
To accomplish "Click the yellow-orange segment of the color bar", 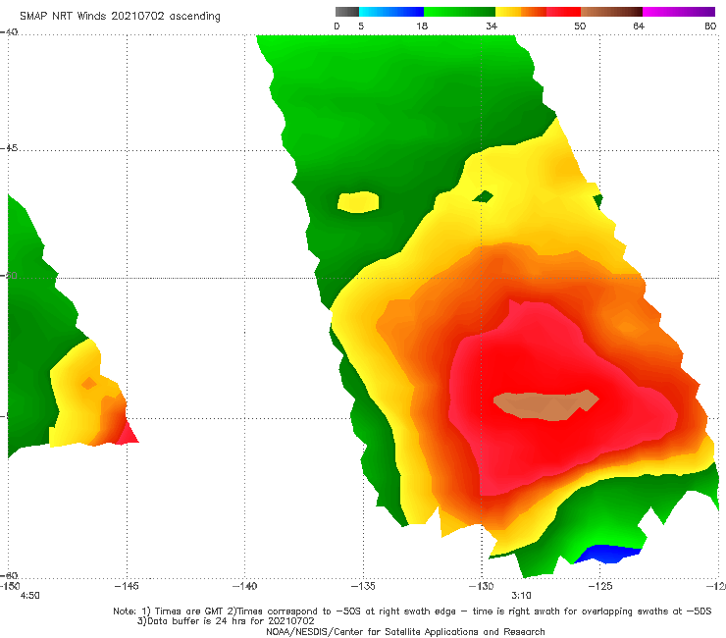I will pyautogui.click(x=521, y=12).
